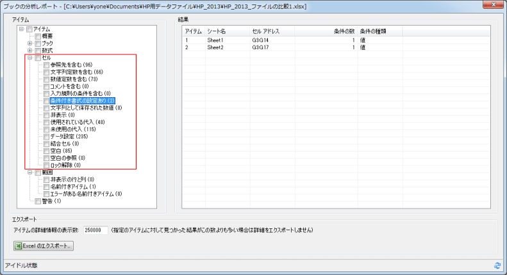
Task: Click the refresh icon in the status bar
Action: [497, 265]
